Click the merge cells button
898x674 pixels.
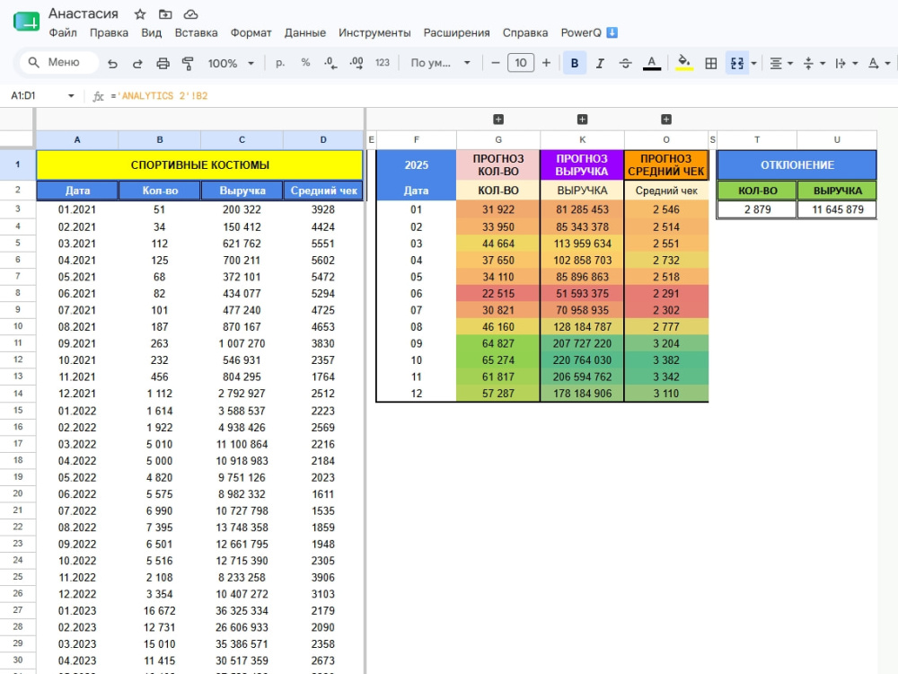click(x=737, y=63)
